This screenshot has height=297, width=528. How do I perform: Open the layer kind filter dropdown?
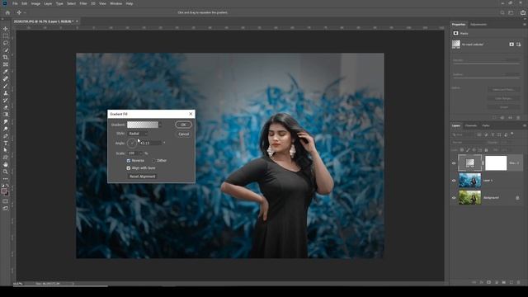463,134
